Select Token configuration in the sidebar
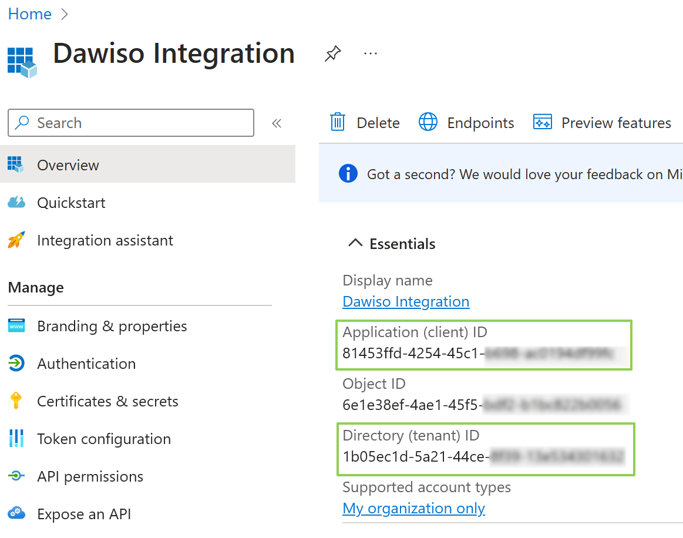 (104, 439)
